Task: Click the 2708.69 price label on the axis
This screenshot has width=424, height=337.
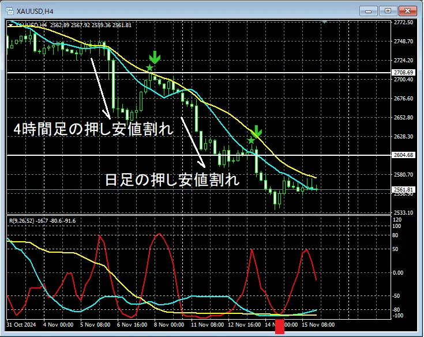Action: pos(403,73)
